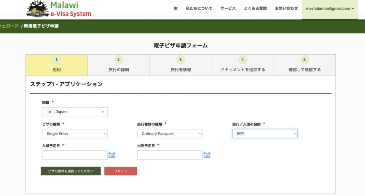Open the ビザの種類 Single Entry dropdown
This screenshot has height=196, width=365.
75,134
